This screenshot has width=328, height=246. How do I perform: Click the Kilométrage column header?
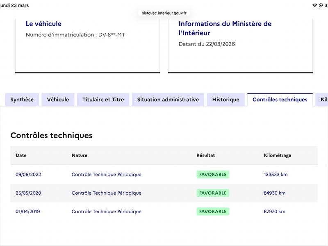(278, 155)
